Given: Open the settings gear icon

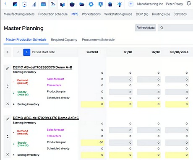Looking at the screenshot, I should (x=91, y=4).
